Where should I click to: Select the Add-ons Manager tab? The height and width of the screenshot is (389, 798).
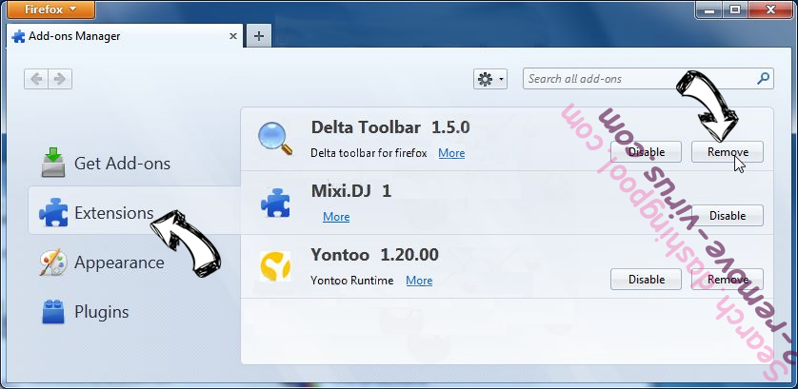click(x=125, y=36)
